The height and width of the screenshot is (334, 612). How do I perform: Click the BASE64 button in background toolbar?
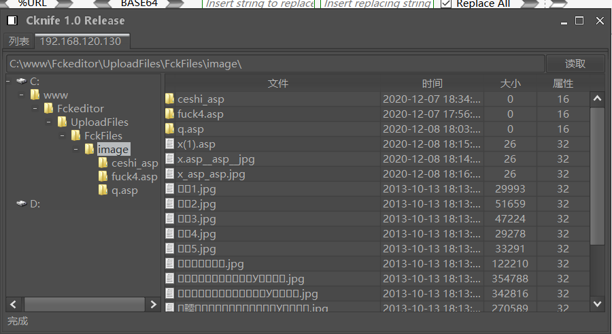pyautogui.click(x=139, y=3)
